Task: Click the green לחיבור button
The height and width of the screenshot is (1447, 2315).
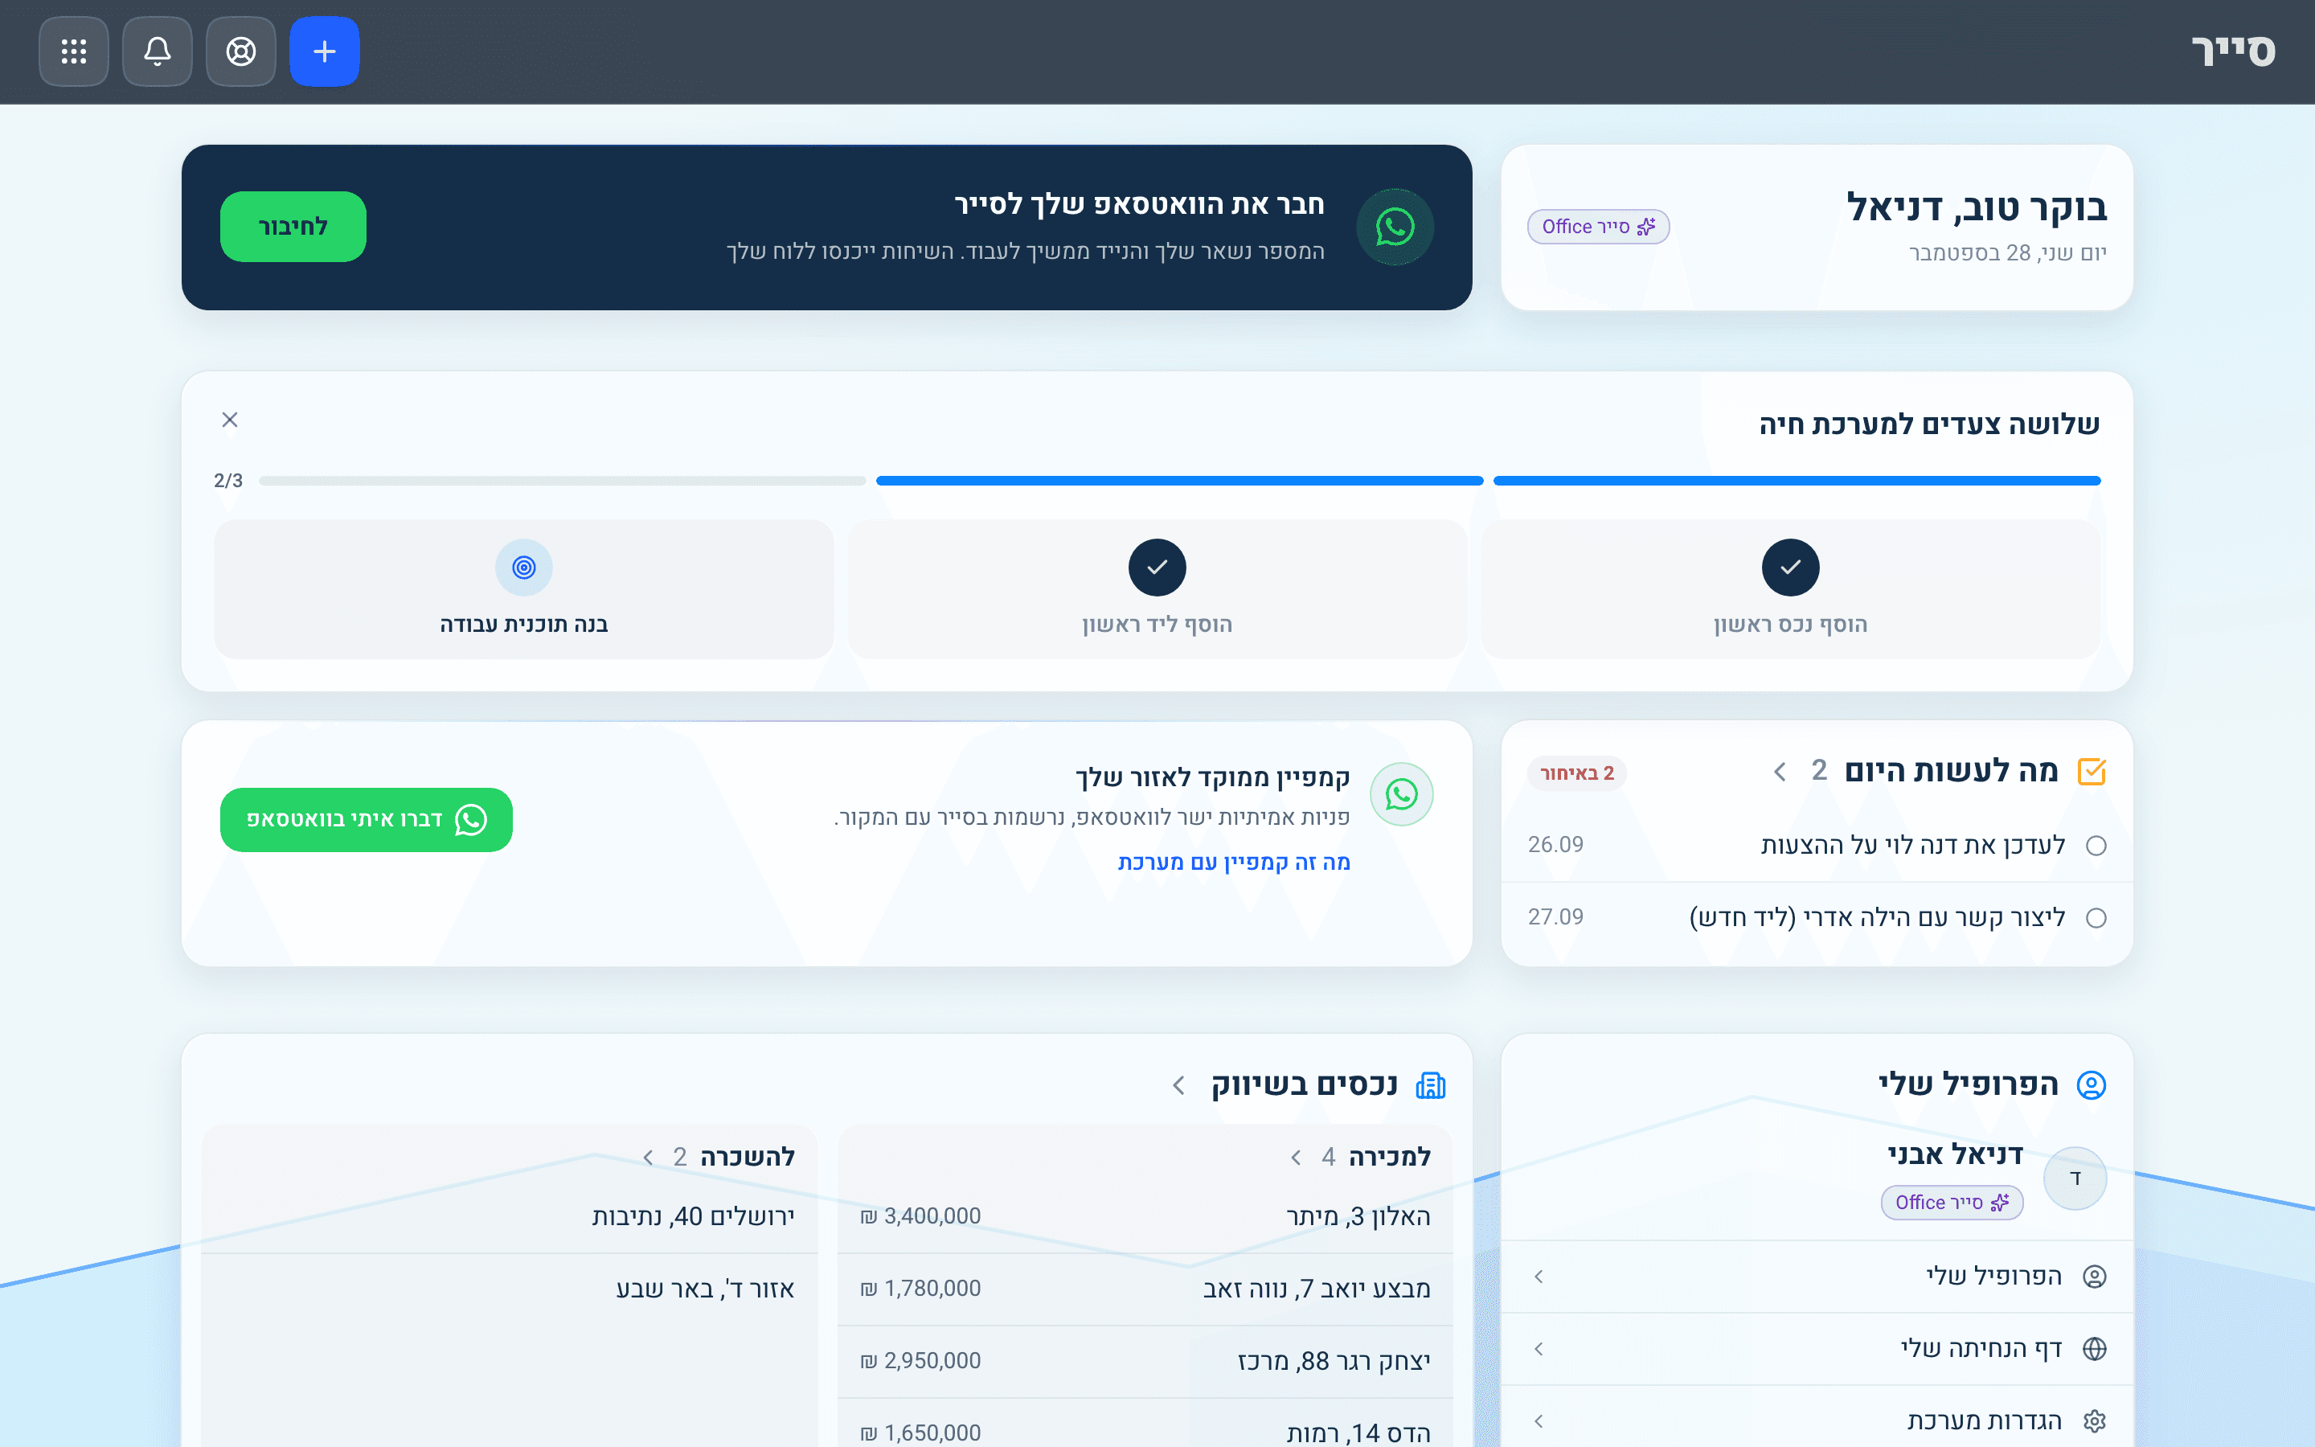Action: 293,227
